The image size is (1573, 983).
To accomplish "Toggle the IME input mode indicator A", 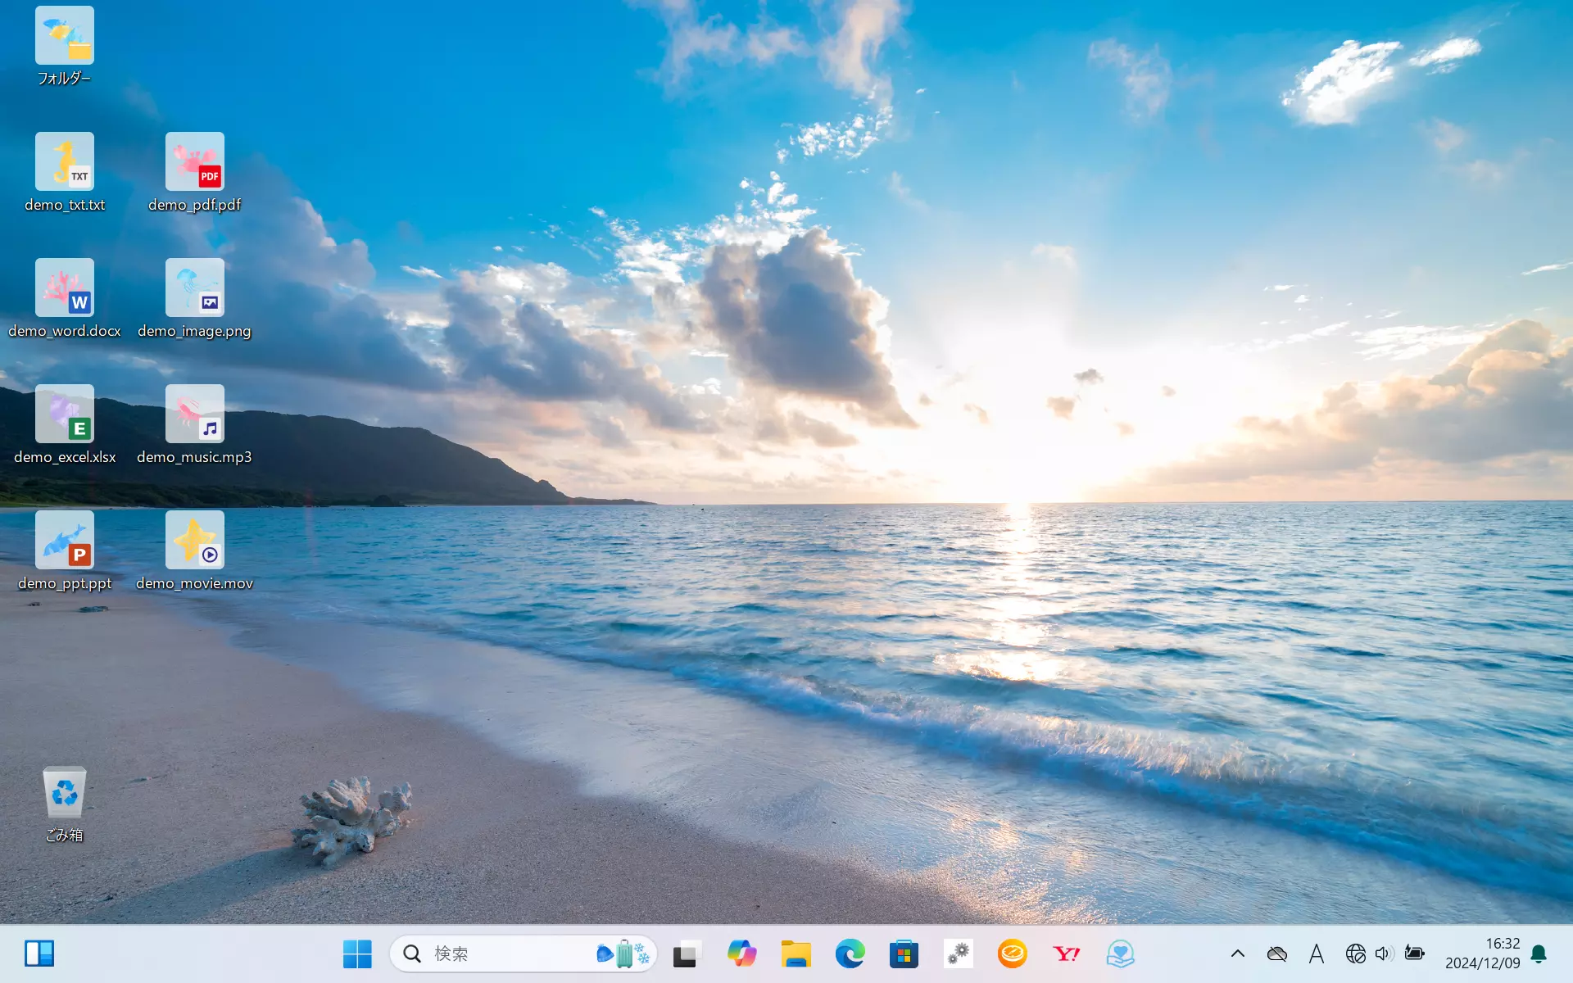I will tap(1317, 954).
